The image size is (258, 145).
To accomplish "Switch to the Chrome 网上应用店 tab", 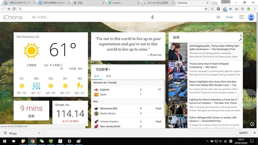I will 158,3.
